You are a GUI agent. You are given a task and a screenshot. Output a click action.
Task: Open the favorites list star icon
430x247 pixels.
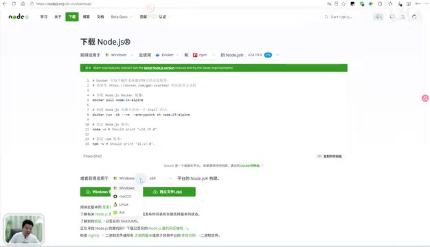coord(390,4)
